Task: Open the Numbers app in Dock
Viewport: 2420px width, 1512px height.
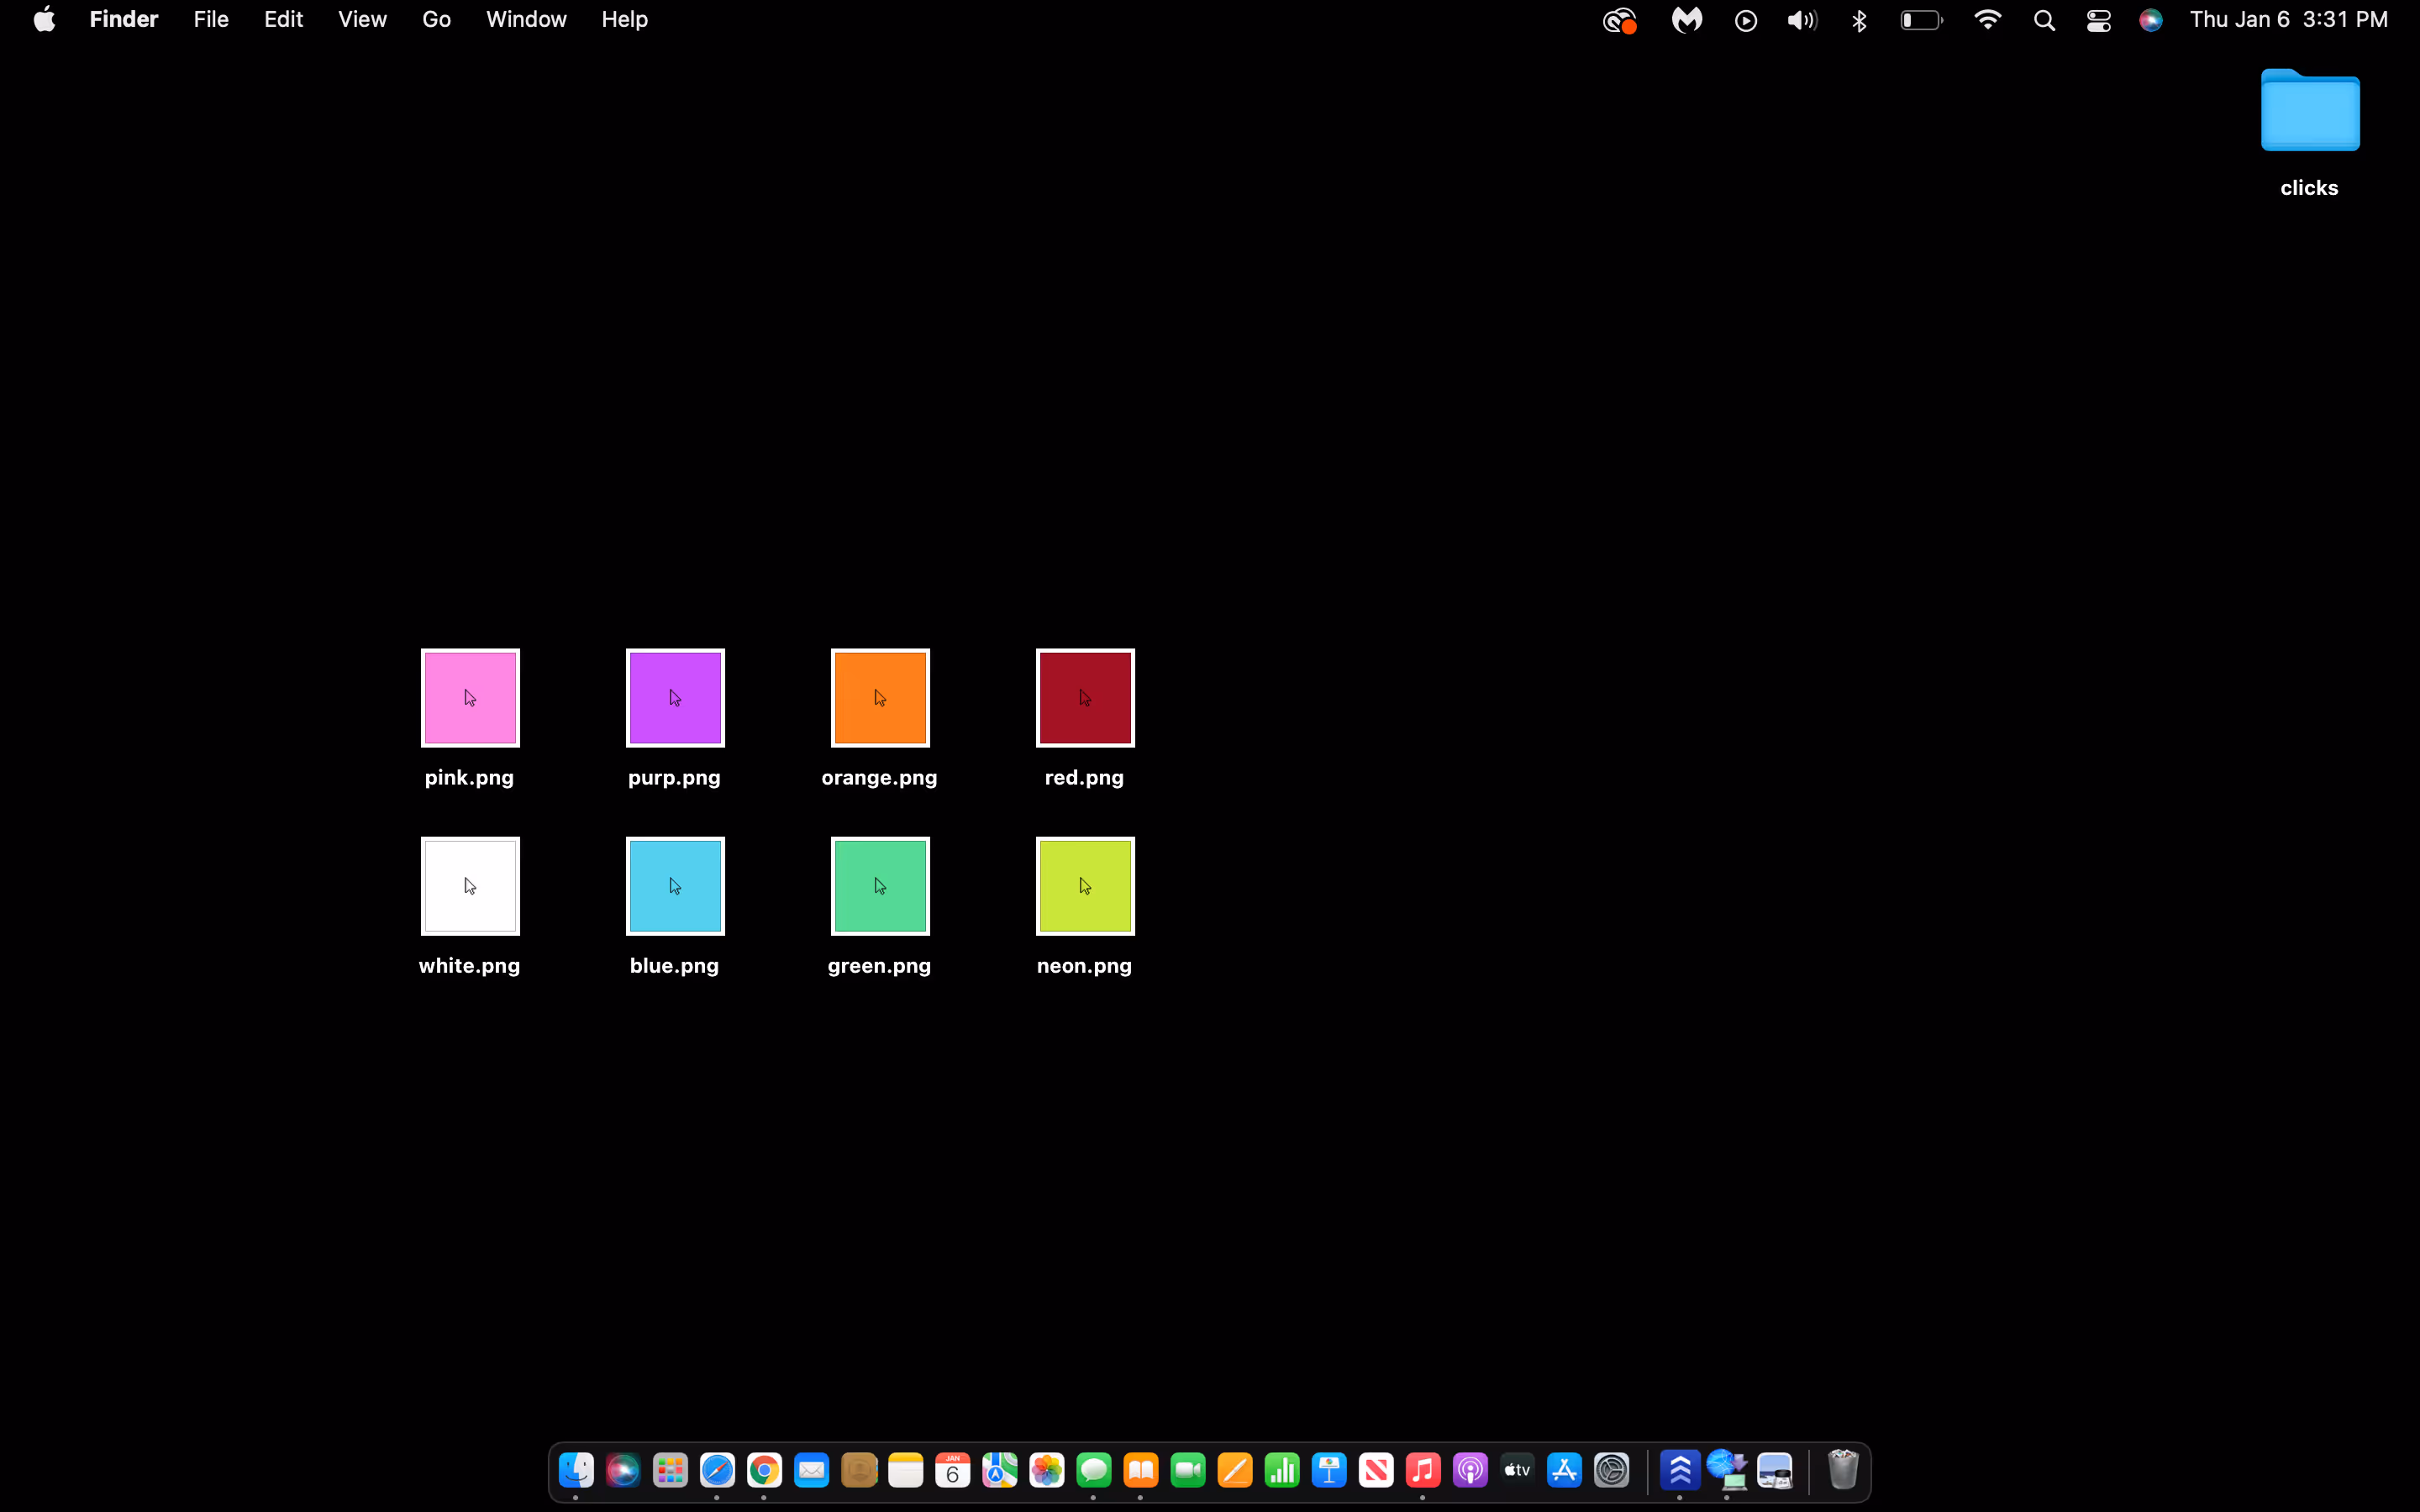Action: [x=1282, y=1470]
